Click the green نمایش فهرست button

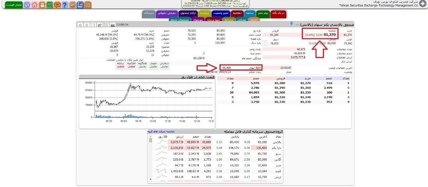[14, 5]
